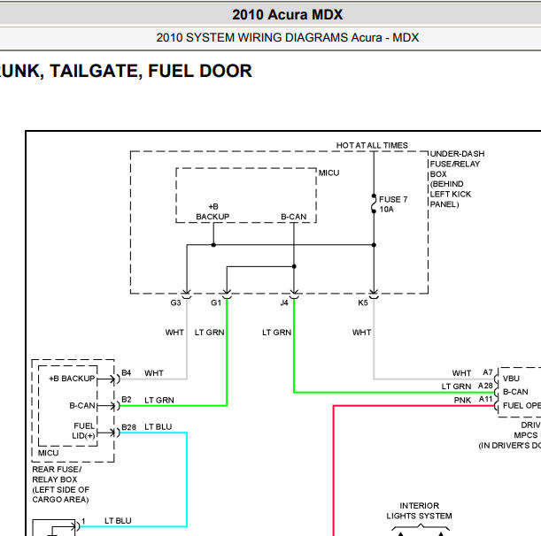Image resolution: width=541 pixels, height=536 pixels.
Task: Click the 'MICU' label of the upper box
Action: (328, 172)
